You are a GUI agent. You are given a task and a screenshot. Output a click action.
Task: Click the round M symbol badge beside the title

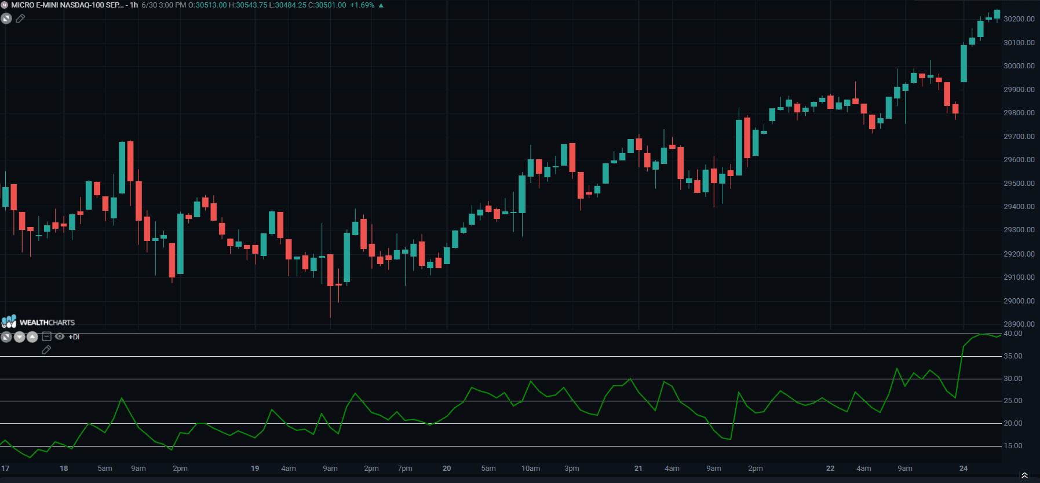(5, 5)
